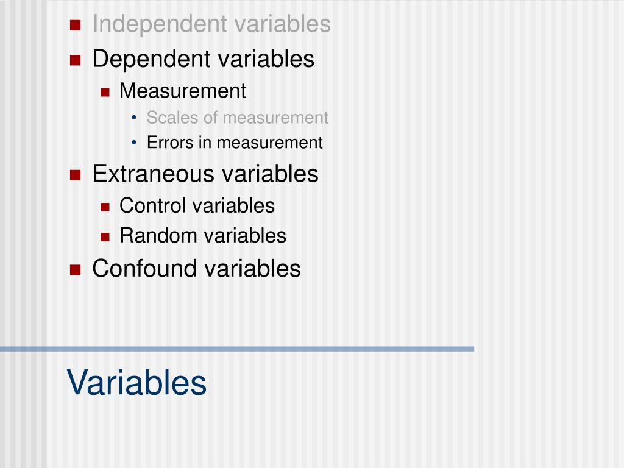
Task: Click the red bullet next to Control variables
Action: [105, 207]
